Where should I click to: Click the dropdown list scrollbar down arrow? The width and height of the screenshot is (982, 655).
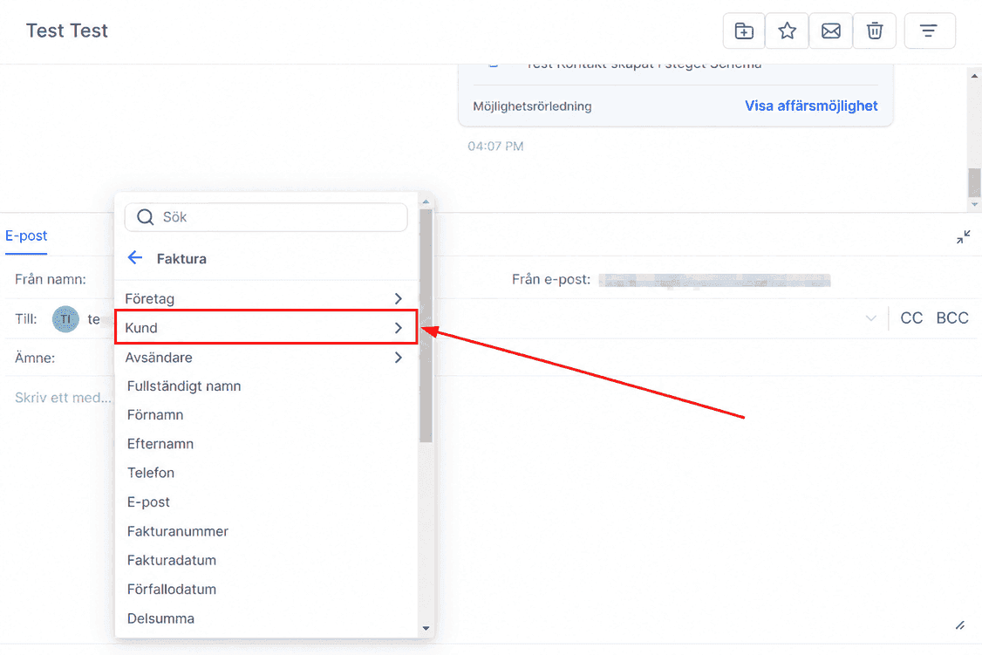[x=426, y=628]
